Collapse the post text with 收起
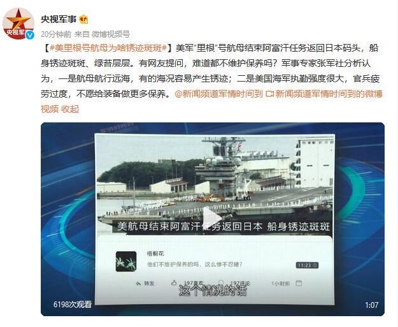This screenshot has width=398, height=327. [x=70, y=109]
